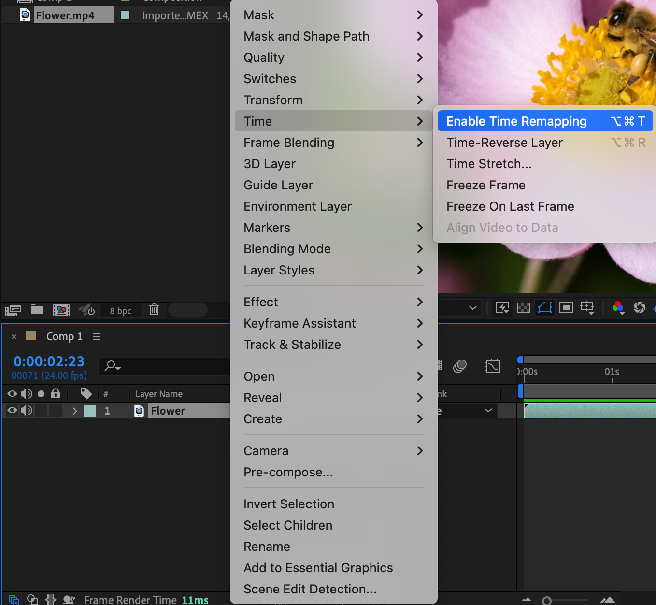
Task: Open the Show Channel color dropdown
Action: point(618,307)
